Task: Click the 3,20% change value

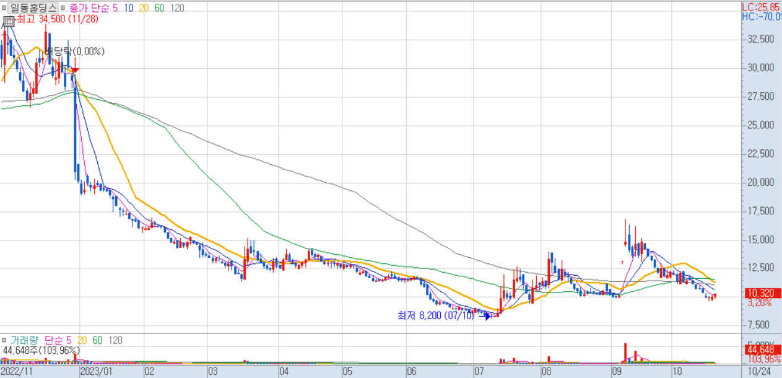Action: point(760,302)
